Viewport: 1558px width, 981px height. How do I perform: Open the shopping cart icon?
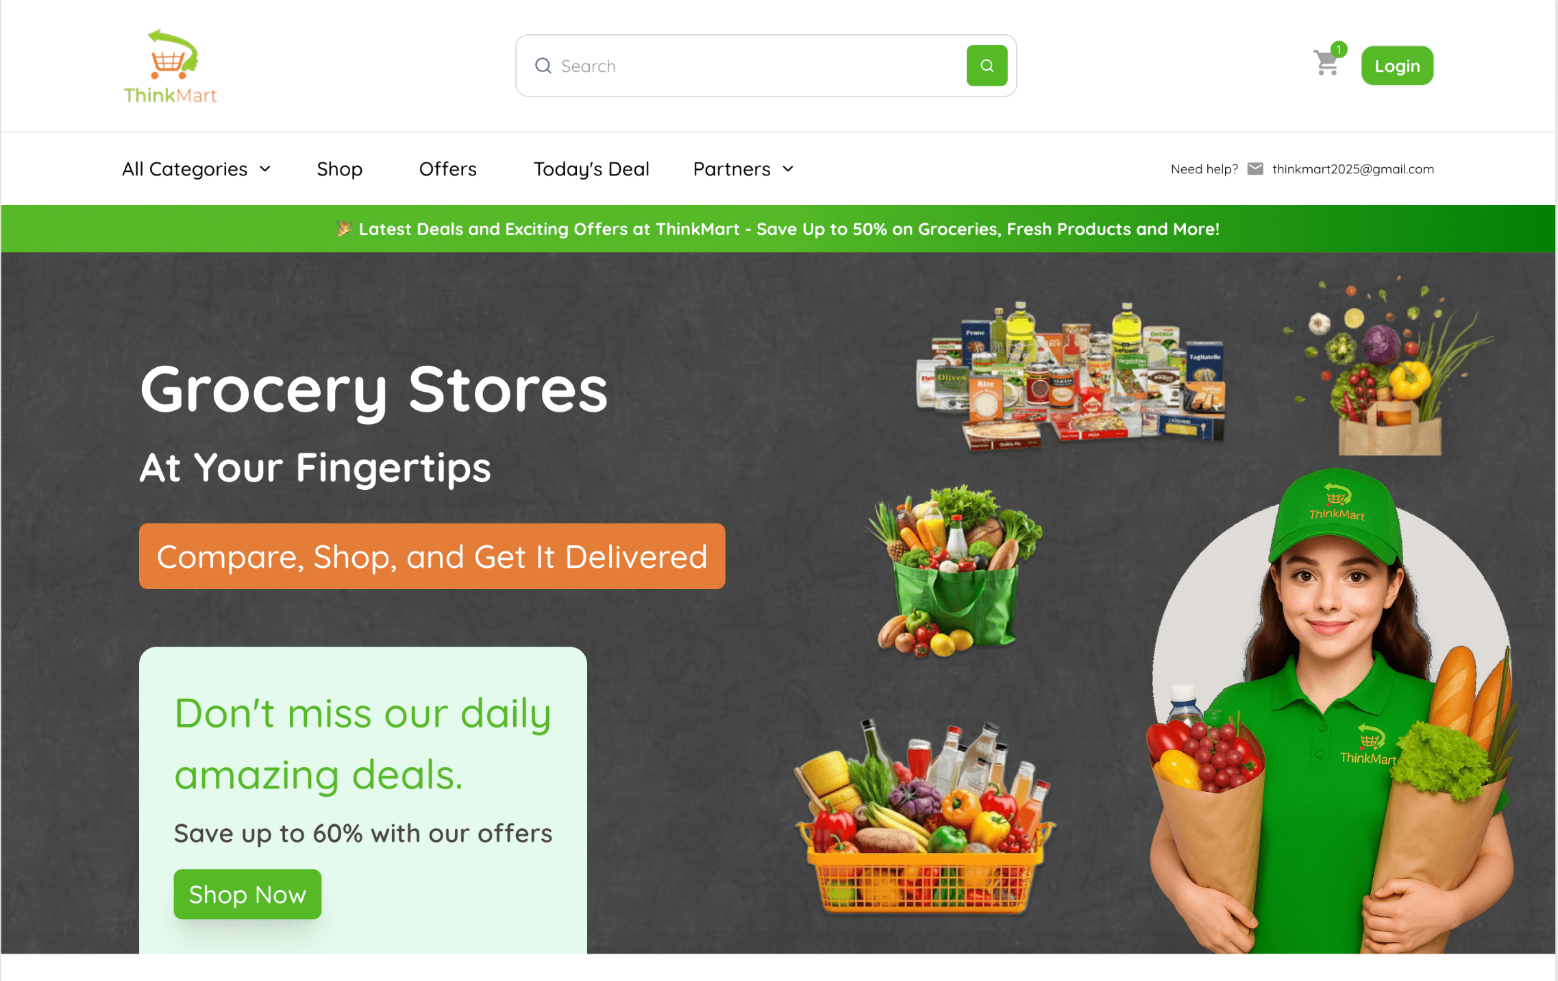pyautogui.click(x=1326, y=64)
